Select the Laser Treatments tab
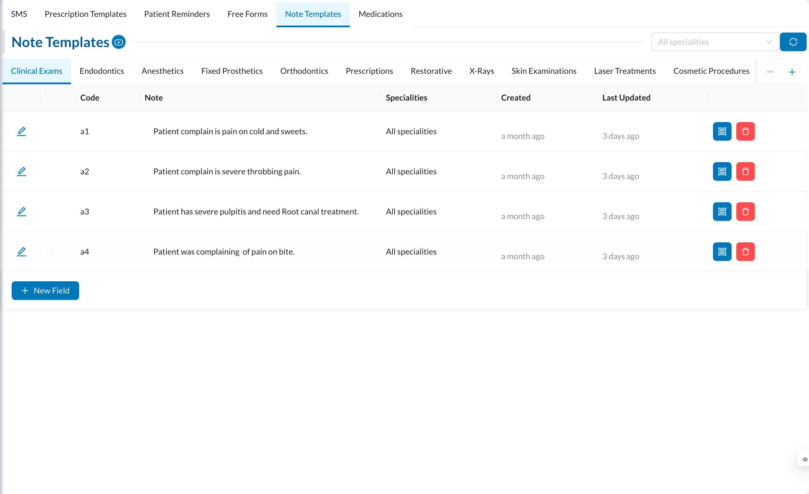 625,71
